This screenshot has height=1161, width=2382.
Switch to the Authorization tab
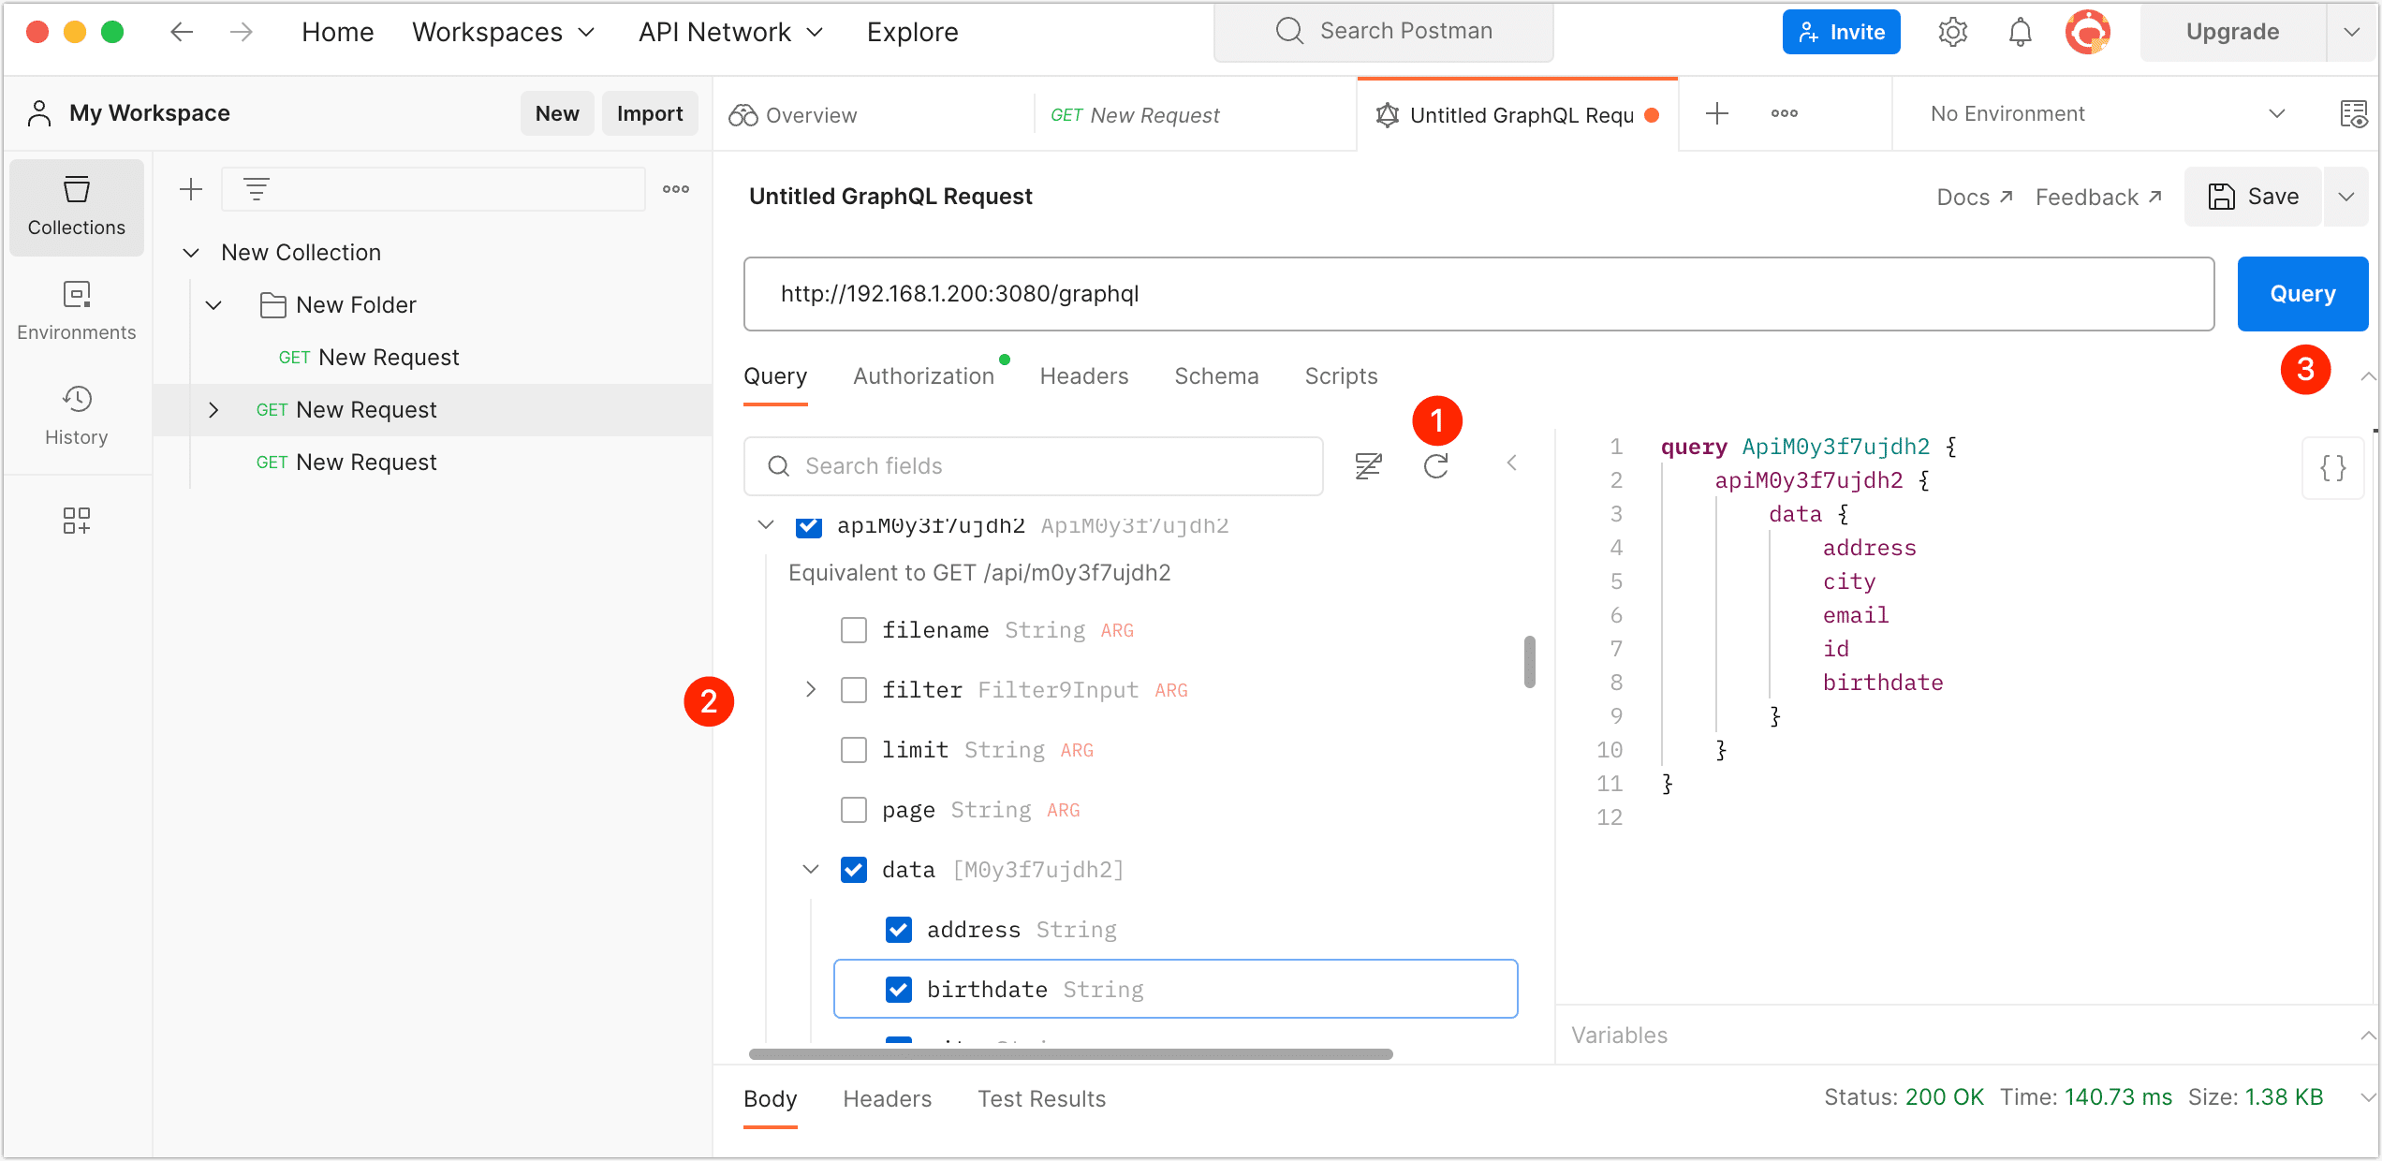(923, 375)
